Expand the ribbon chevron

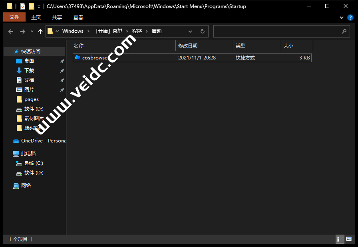point(341,17)
